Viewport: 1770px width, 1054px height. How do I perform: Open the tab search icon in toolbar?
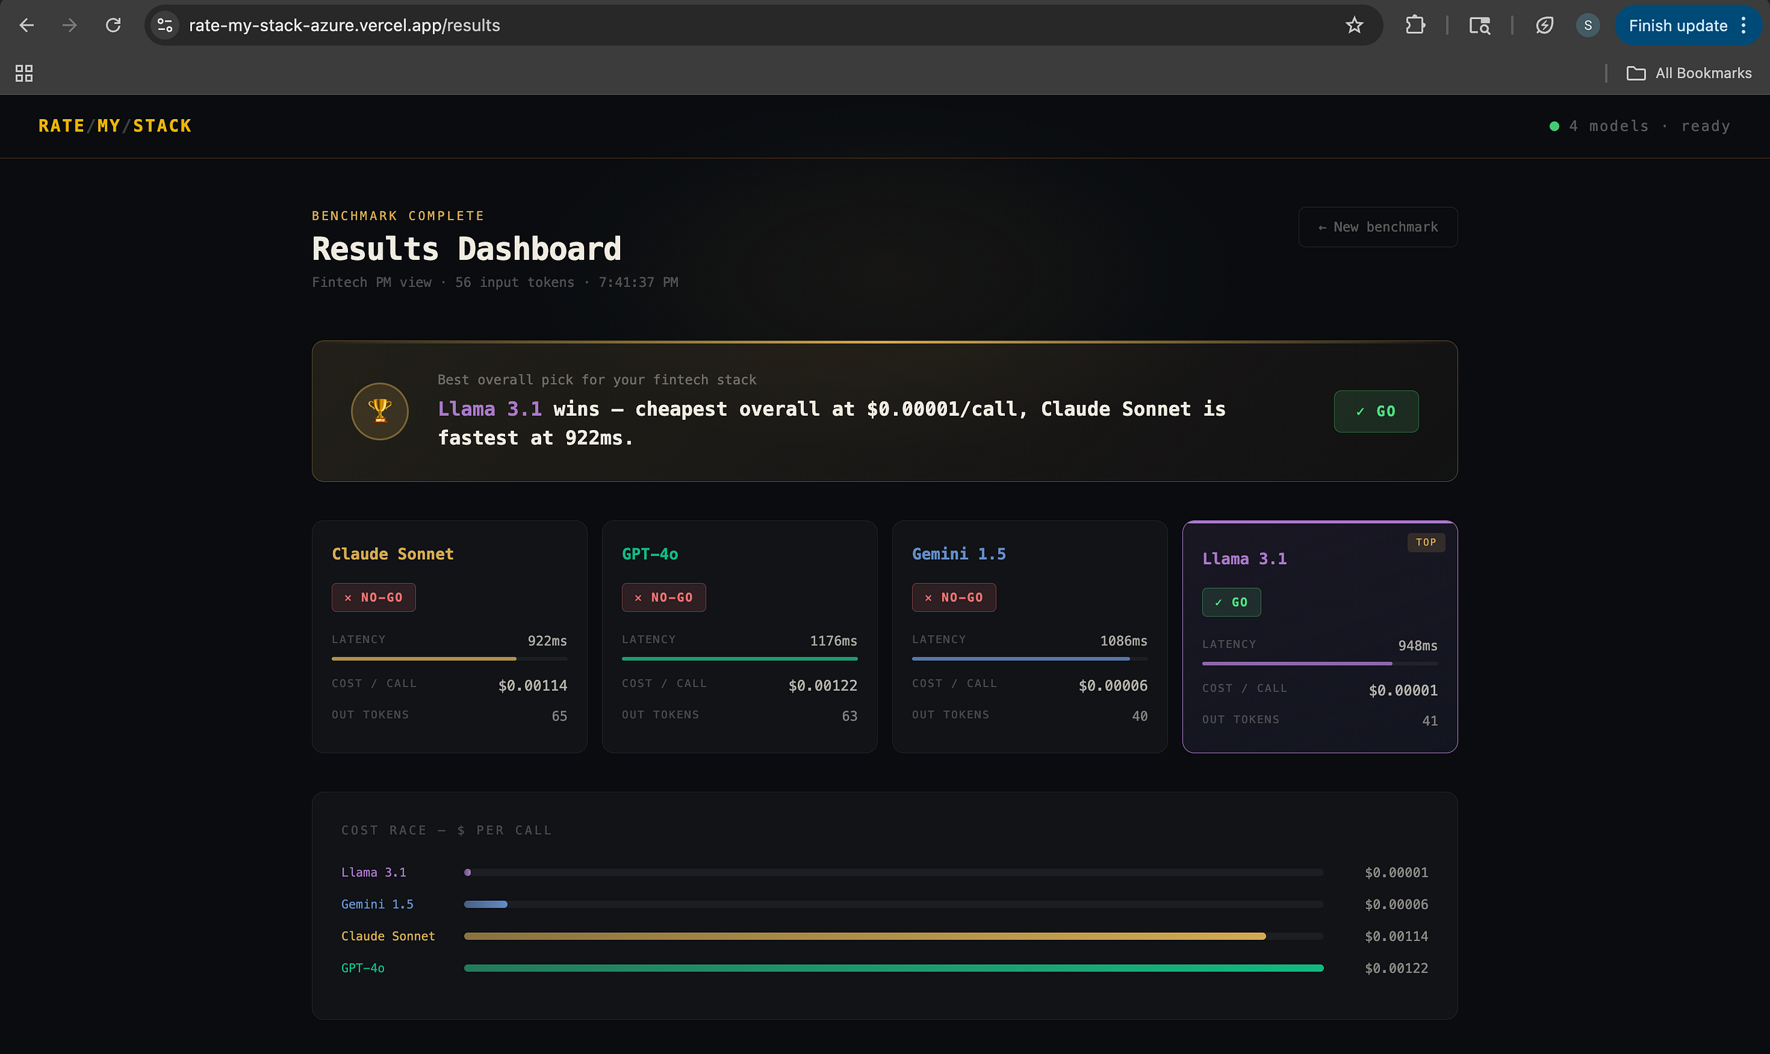1479,26
